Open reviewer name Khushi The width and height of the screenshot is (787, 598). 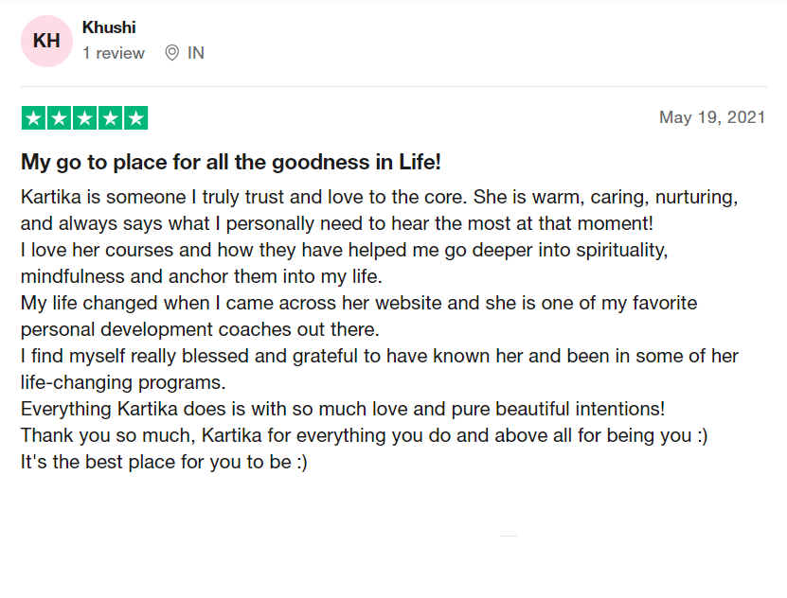tap(109, 27)
